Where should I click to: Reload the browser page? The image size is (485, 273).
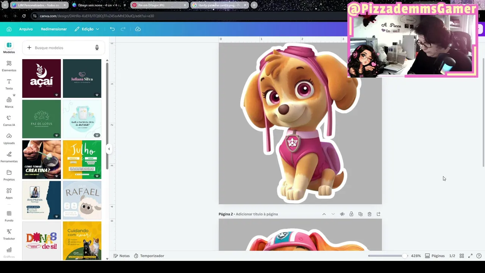click(24, 16)
